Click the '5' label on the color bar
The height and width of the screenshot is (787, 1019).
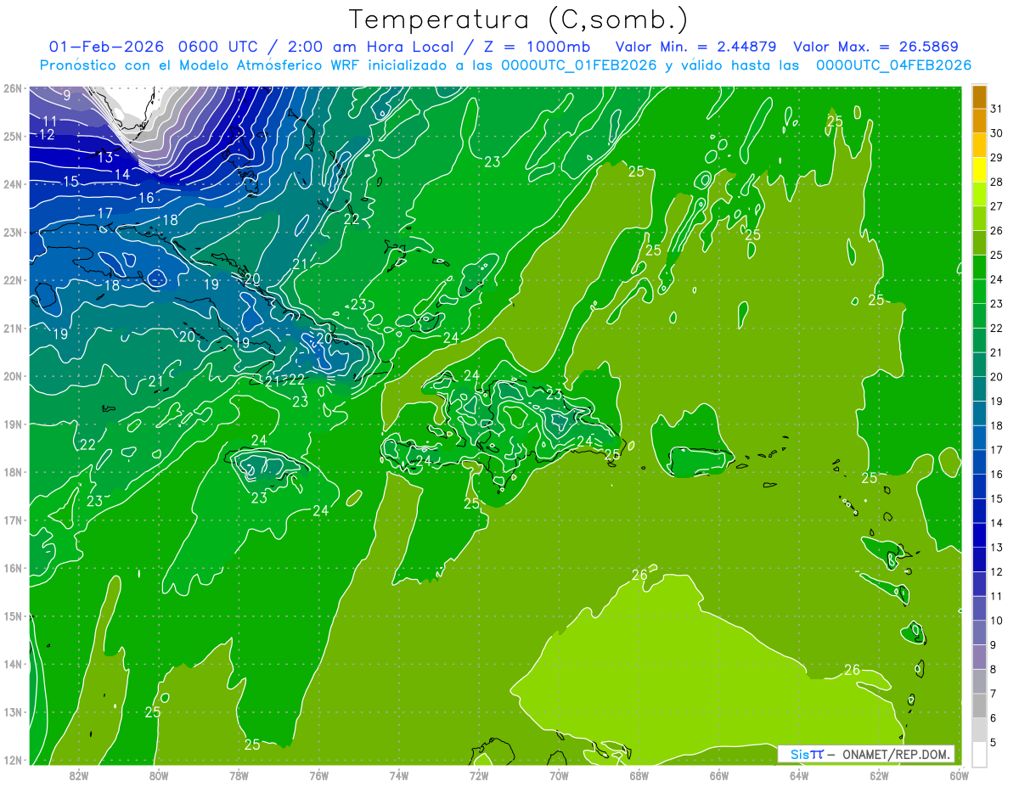click(994, 742)
